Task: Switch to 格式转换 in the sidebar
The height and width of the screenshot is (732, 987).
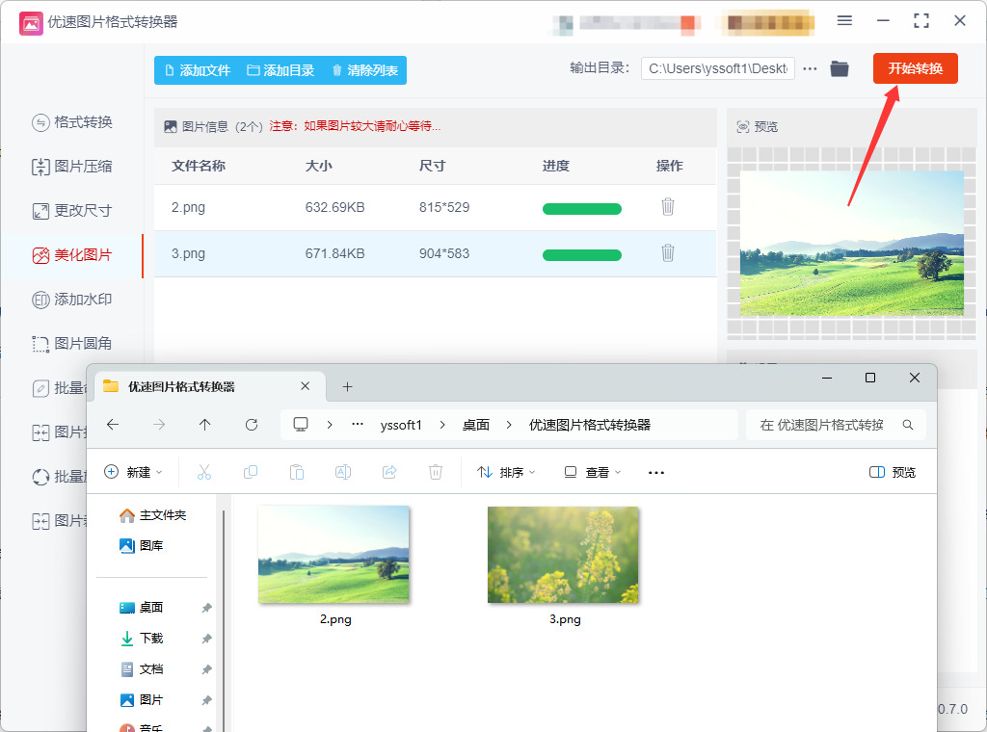Action: click(72, 122)
